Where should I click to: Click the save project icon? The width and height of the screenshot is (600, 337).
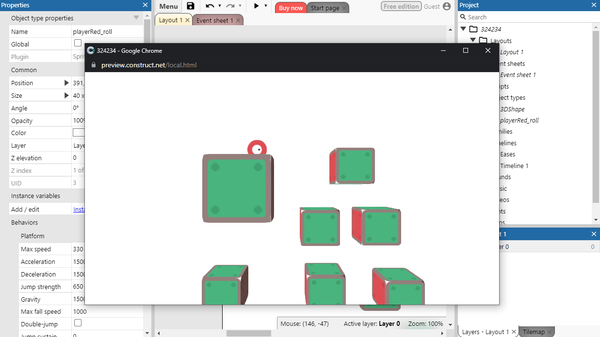[x=190, y=6]
